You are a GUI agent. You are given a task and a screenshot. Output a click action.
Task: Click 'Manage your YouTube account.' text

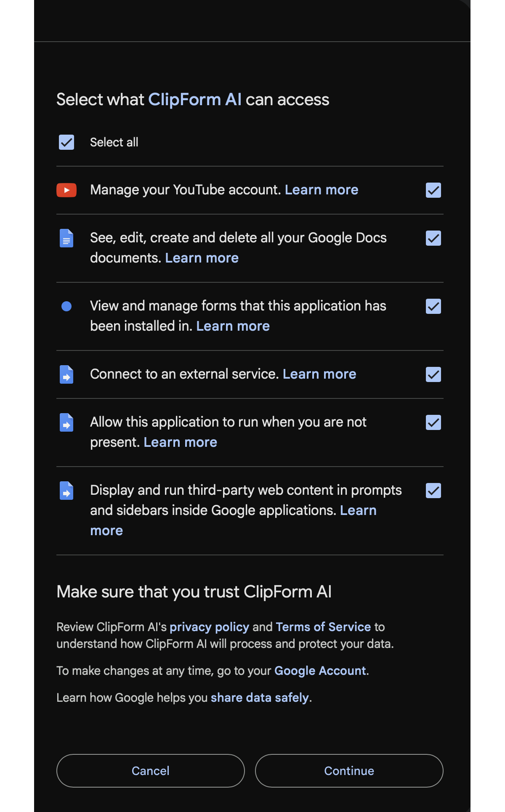click(186, 190)
